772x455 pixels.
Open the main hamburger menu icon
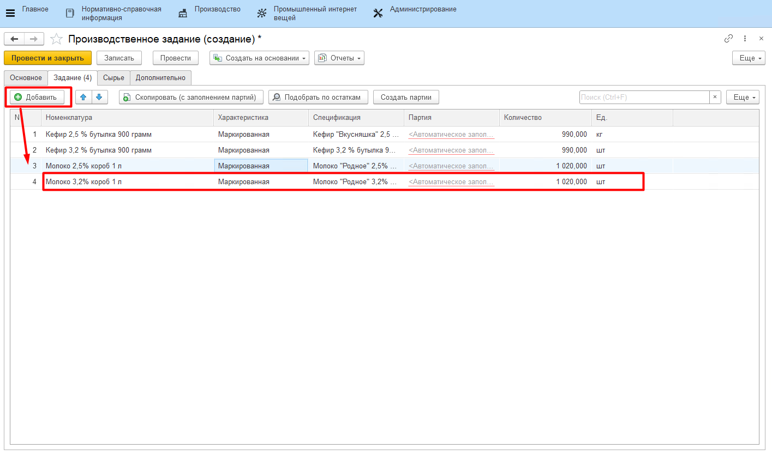(x=10, y=13)
